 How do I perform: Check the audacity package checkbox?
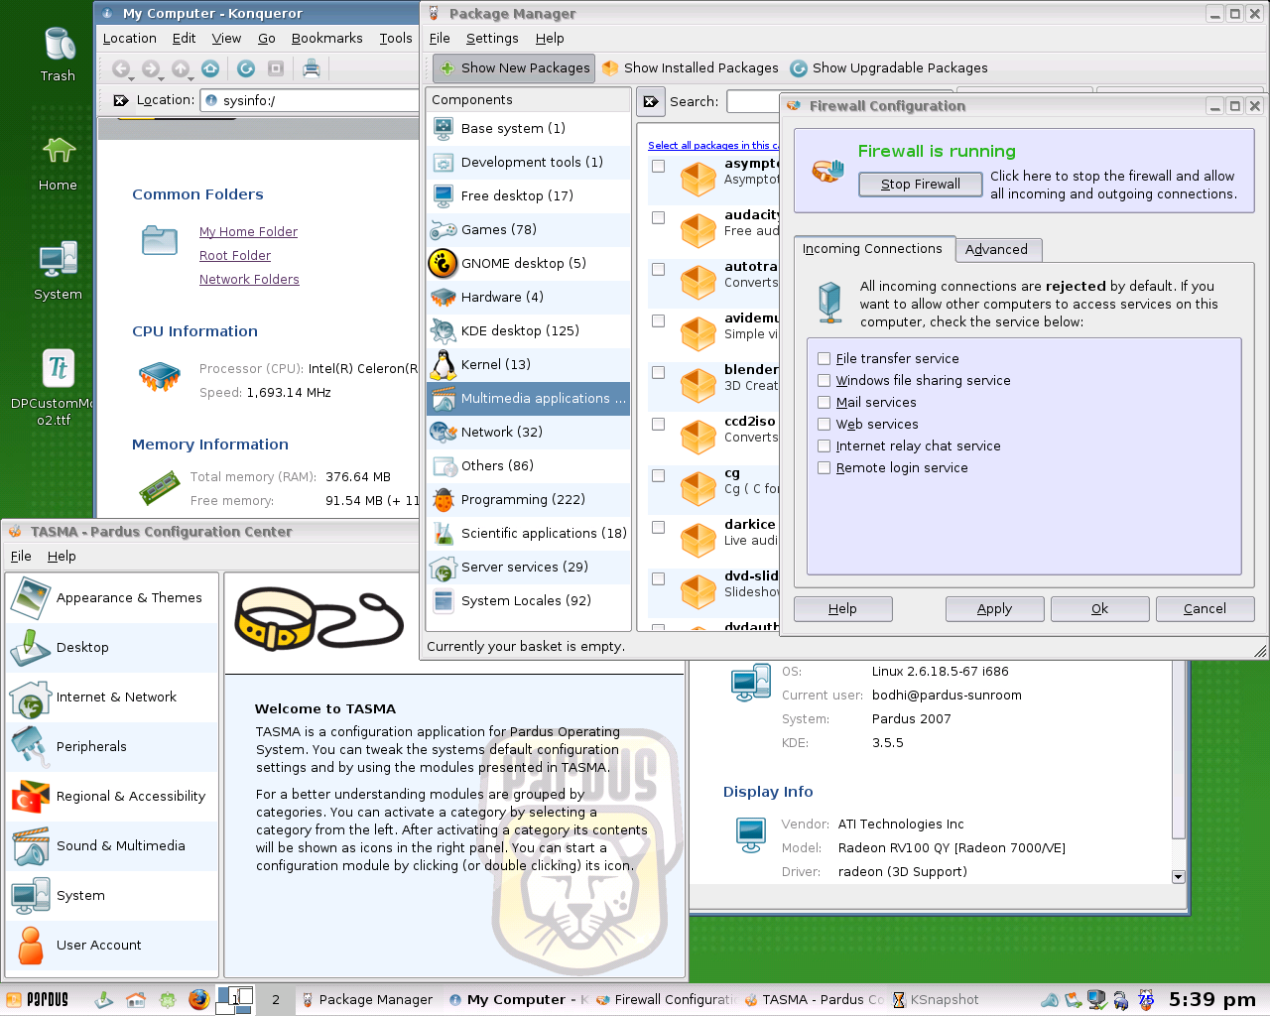point(658,217)
